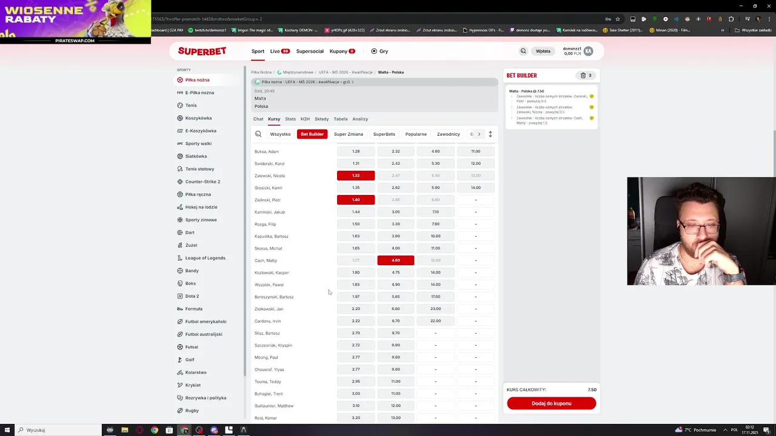Switch to the Tabela tab
Image resolution: width=776 pixels, height=436 pixels.
point(341,119)
